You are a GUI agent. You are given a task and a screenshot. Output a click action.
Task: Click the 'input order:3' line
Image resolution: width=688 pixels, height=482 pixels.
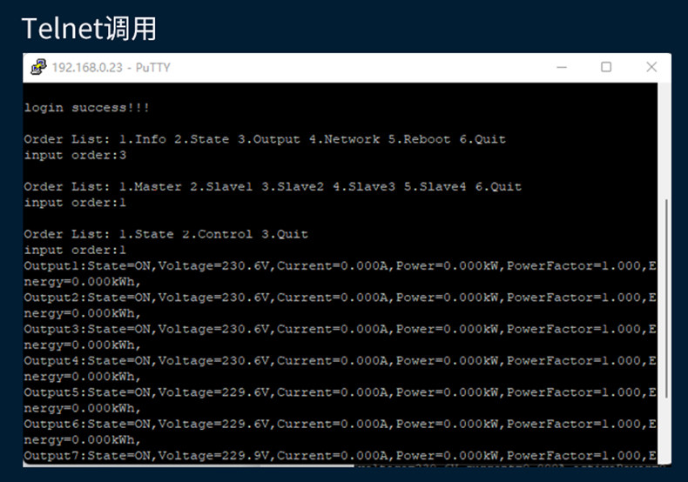click(x=75, y=155)
